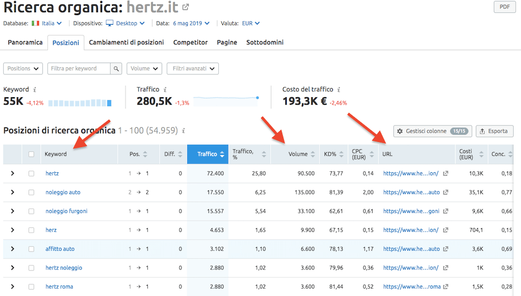
Task: Check the box for hertz roma row
Action: pyautogui.click(x=31, y=287)
